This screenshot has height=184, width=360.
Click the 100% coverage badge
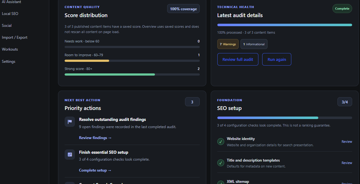[183, 9]
